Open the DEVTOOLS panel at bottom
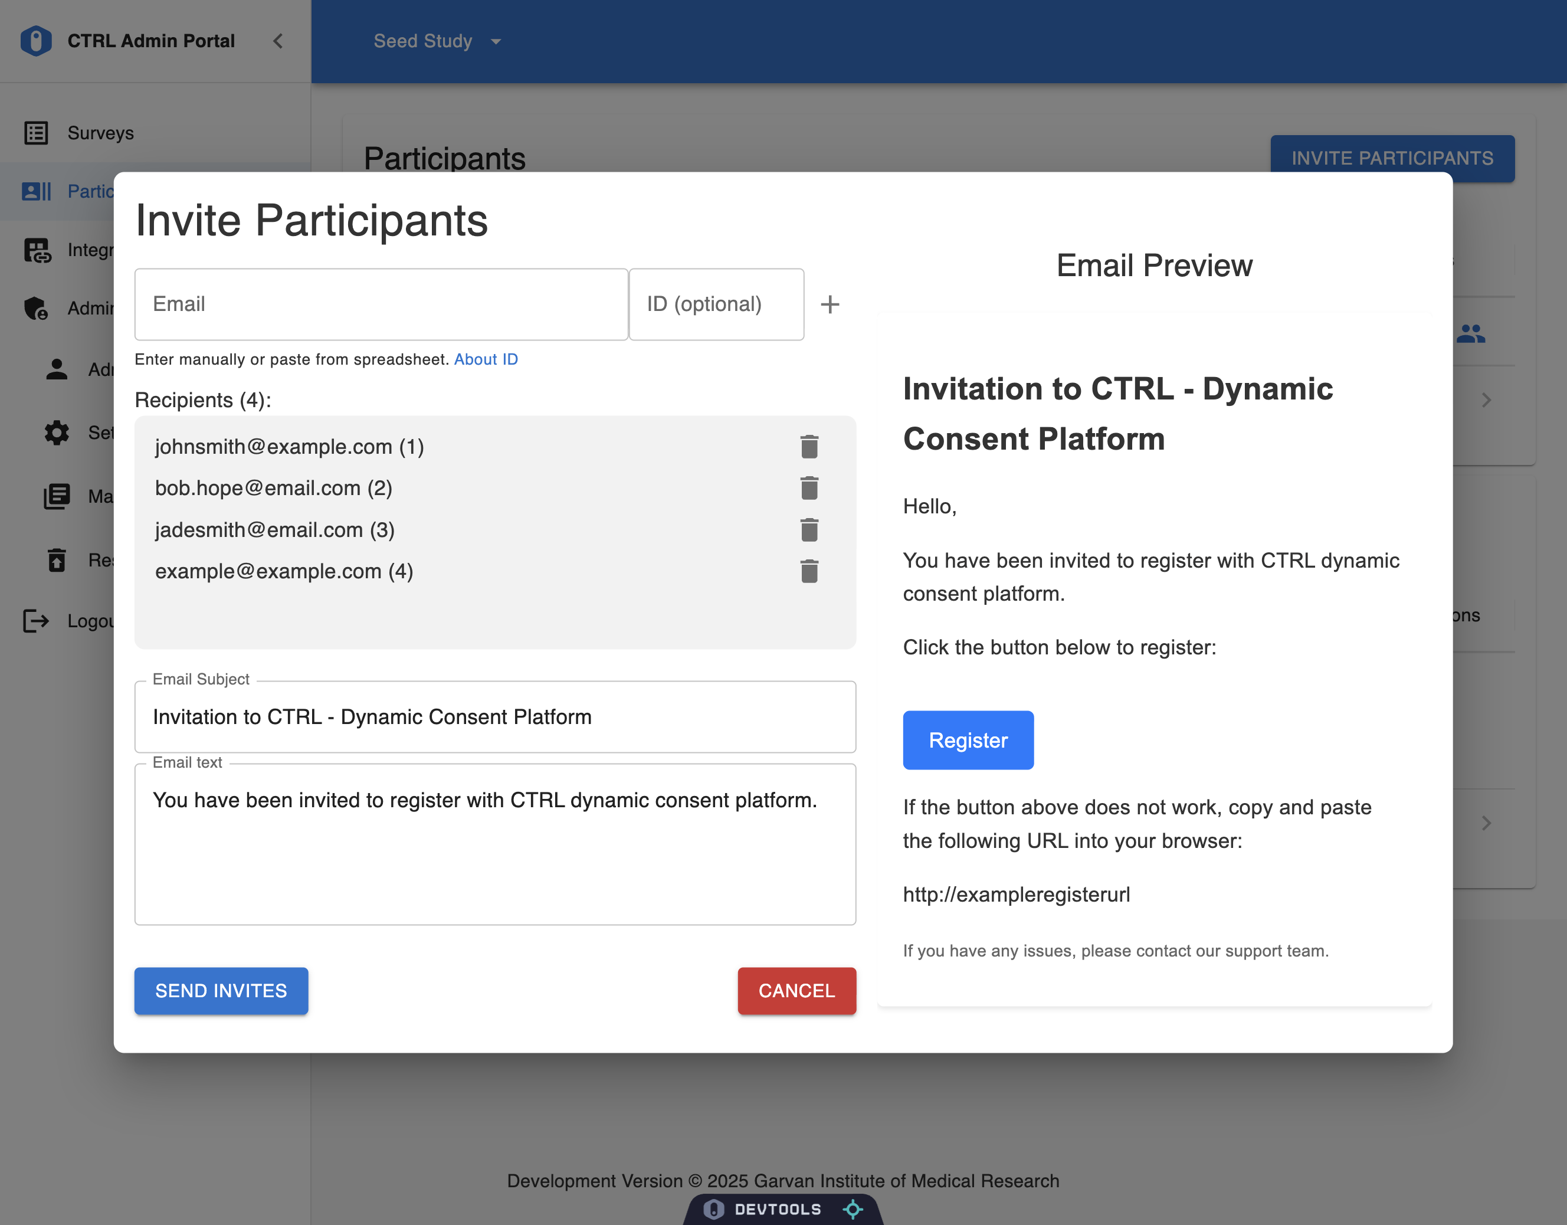The height and width of the screenshot is (1225, 1567). point(777,1209)
